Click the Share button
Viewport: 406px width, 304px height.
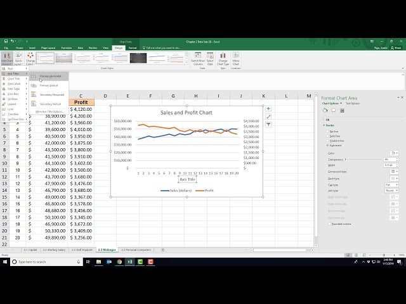396,48
